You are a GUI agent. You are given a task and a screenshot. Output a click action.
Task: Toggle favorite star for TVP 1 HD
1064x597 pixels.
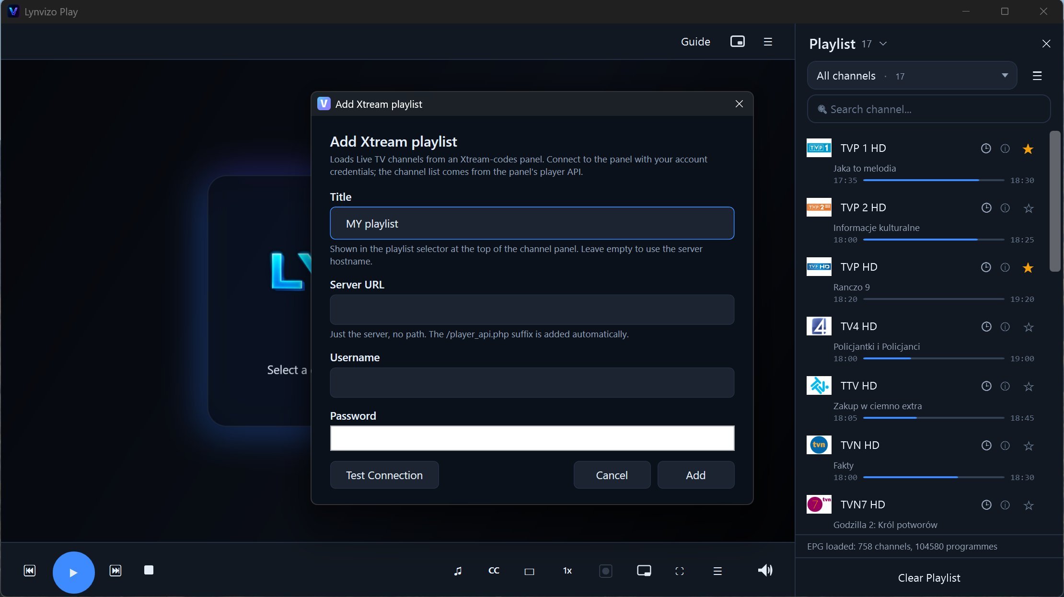1028,149
